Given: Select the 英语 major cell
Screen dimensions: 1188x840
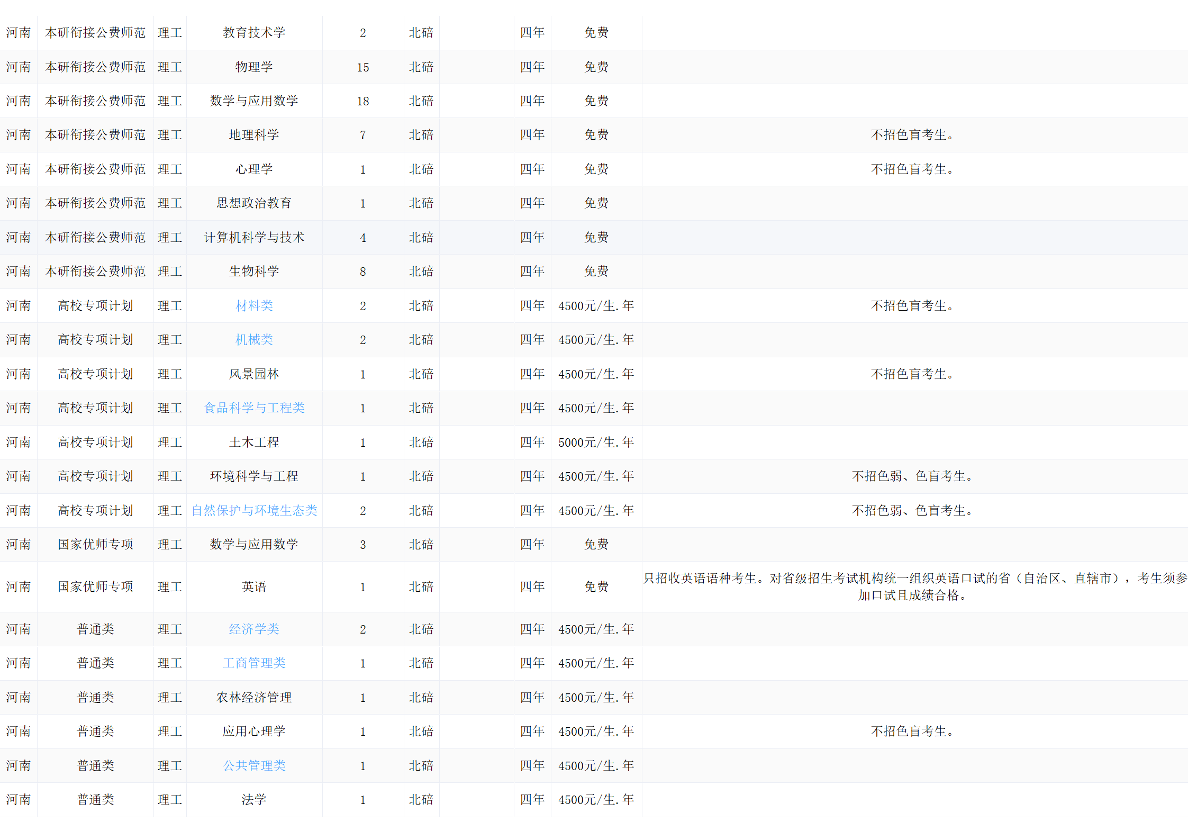Looking at the screenshot, I should 254,586.
